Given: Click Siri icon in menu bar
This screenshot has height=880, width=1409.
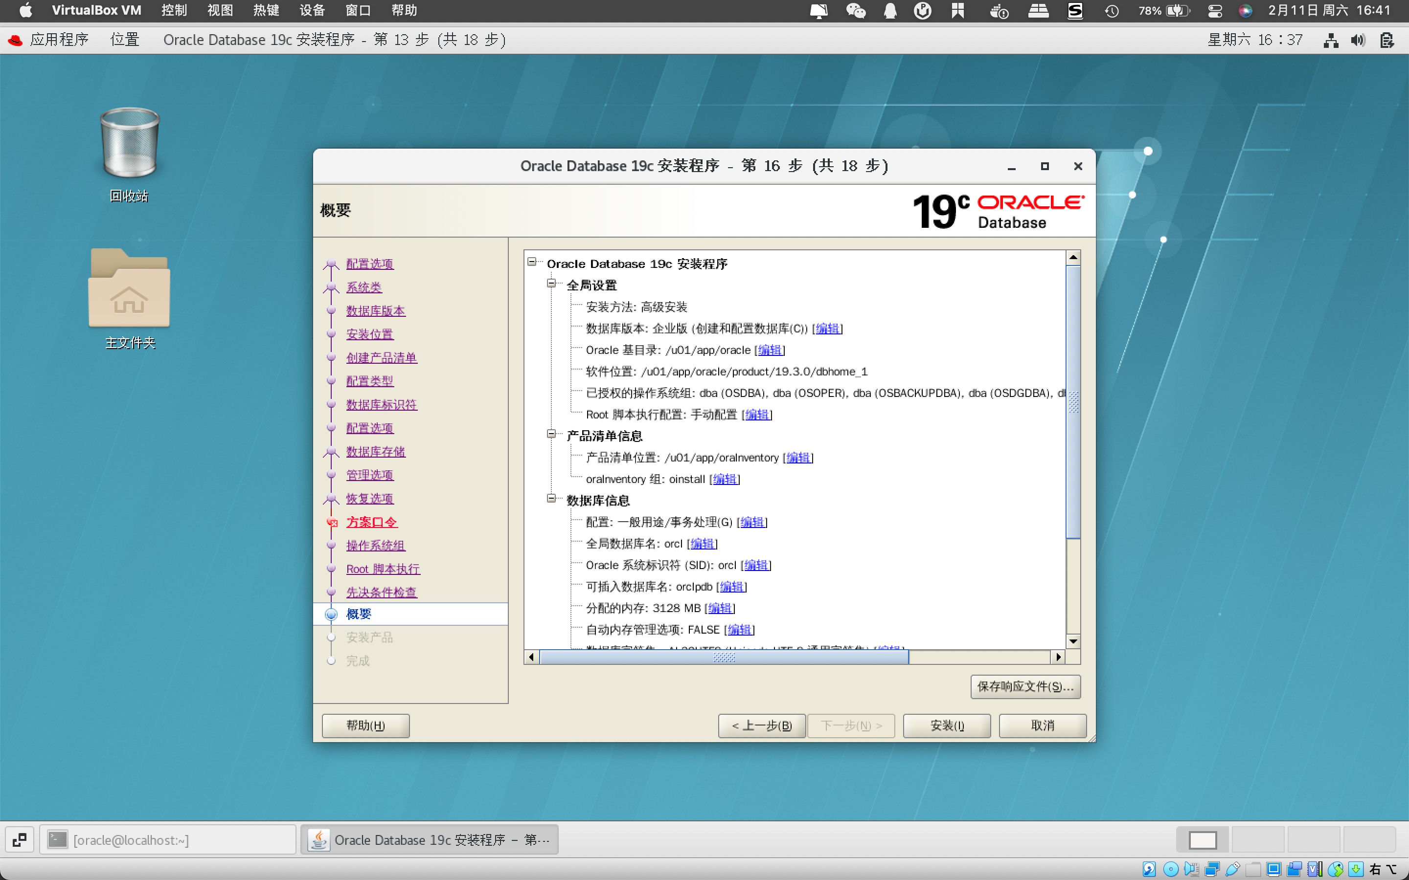Looking at the screenshot, I should [x=1246, y=10].
